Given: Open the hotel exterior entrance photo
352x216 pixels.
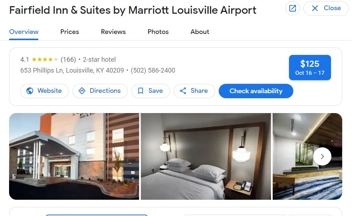Looking at the screenshot, I should point(74,156).
